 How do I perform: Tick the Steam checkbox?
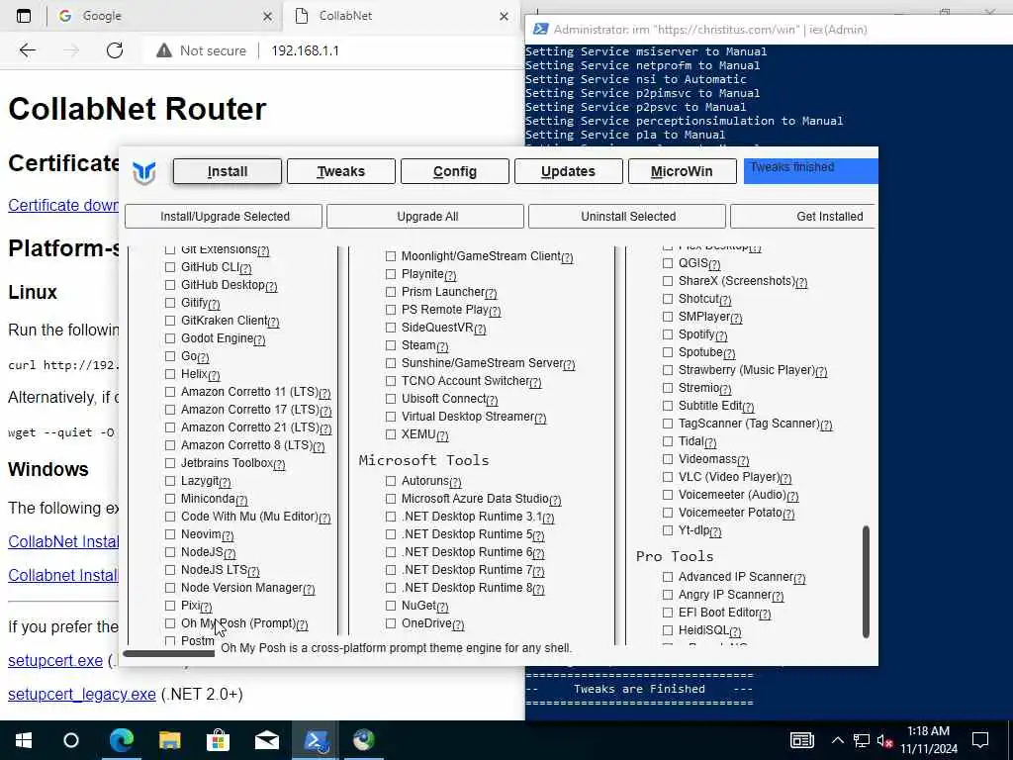click(x=391, y=345)
